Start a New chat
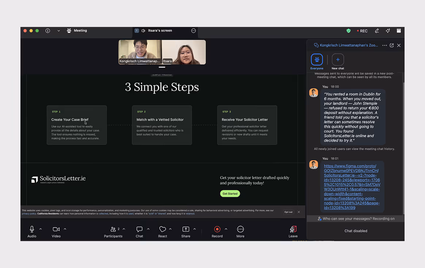Image resolution: width=425 pixels, height=268 pixels. [x=338, y=62]
